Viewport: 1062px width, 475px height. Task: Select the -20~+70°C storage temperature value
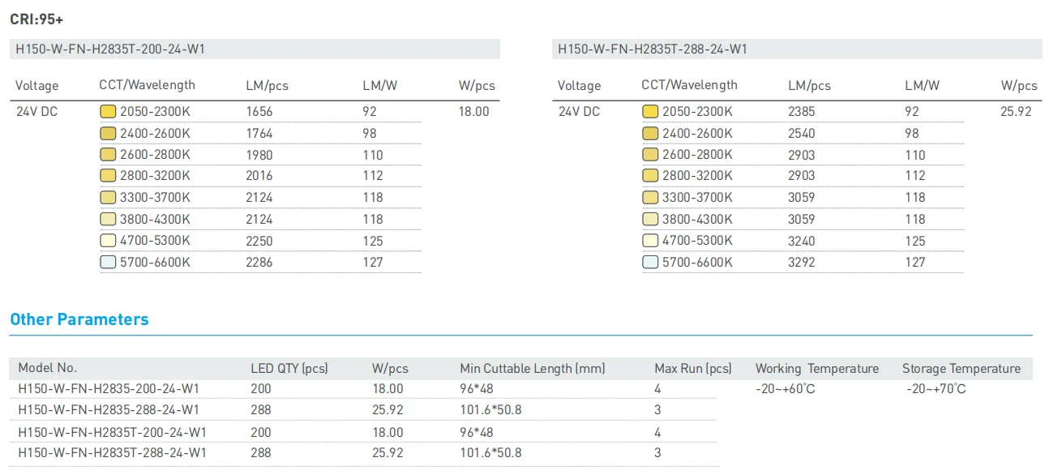(x=936, y=389)
